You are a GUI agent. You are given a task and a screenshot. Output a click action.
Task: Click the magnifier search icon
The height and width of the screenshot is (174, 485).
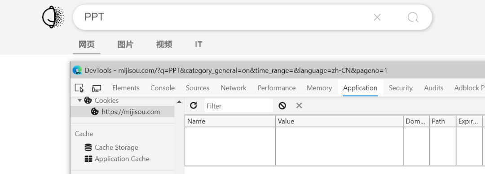[x=413, y=17]
